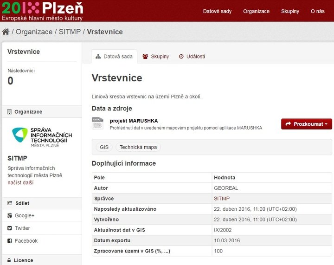
Task: Go to SITMP in the breadcrumb
Action: (70, 32)
